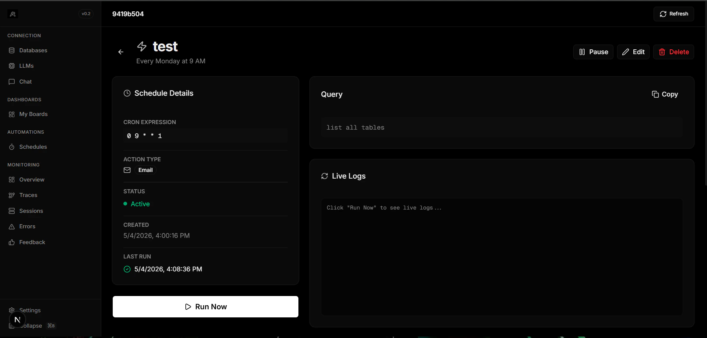707x338 pixels.
Task: Click the envelope icon under Action Type
Action: pos(127,170)
